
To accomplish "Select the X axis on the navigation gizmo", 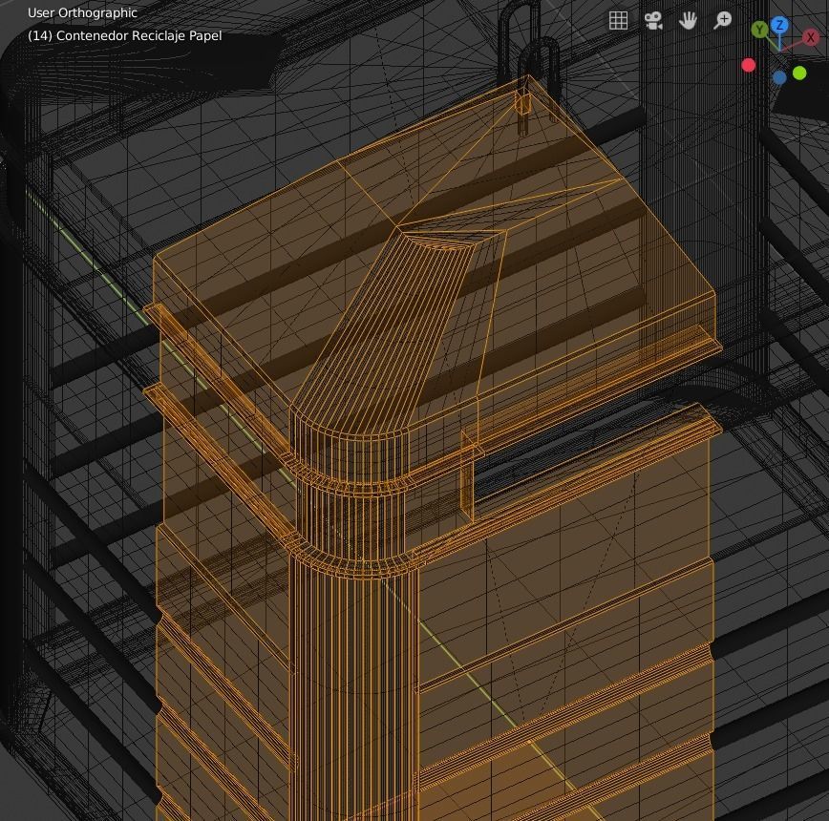I will 811,38.
